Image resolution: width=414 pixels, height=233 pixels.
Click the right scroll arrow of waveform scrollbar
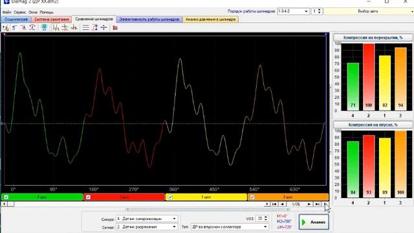point(267,204)
